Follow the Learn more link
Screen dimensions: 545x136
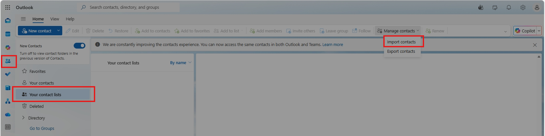332,45
